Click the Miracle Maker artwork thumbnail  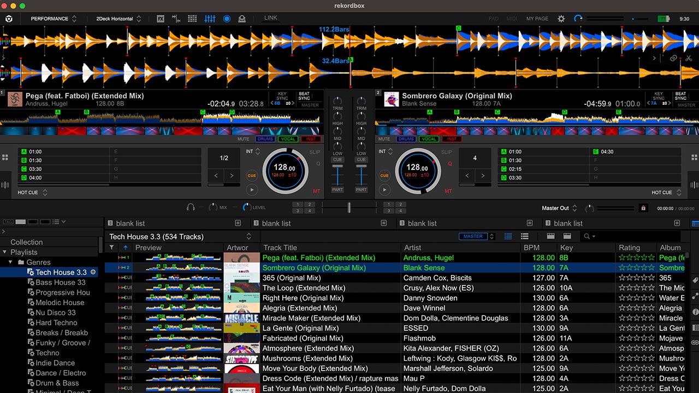(x=241, y=318)
